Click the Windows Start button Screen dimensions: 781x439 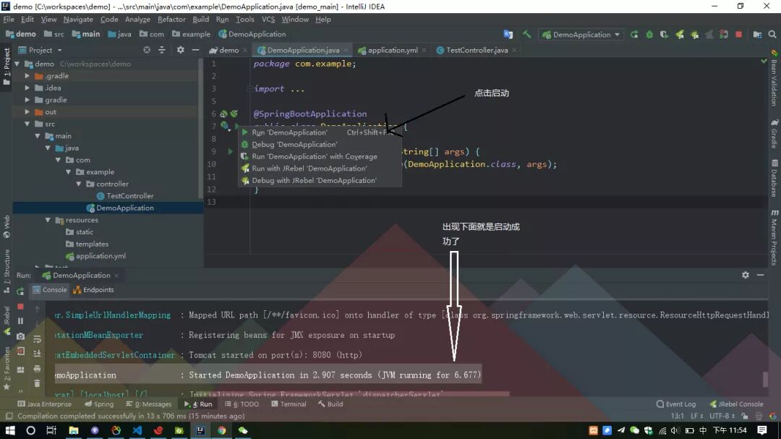(10, 430)
